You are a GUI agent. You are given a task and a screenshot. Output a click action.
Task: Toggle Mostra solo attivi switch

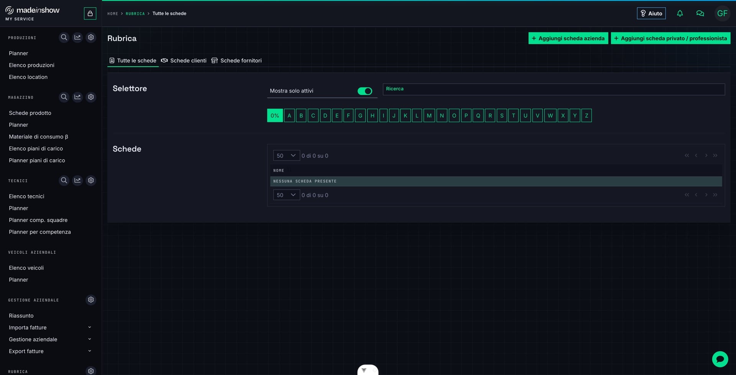(x=365, y=91)
